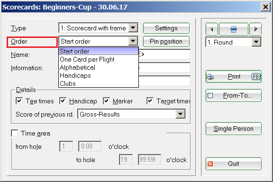Click the from hole time field
273x182 pixels.
tap(90, 146)
